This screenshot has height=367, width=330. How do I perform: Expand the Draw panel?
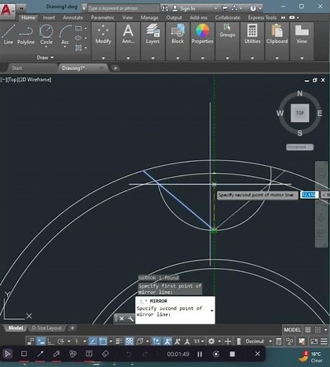tap(45, 57)
